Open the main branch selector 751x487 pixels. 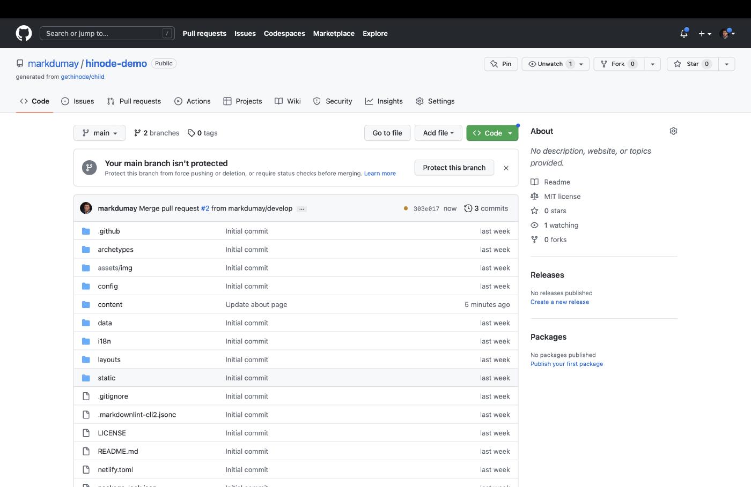[100, 133]
